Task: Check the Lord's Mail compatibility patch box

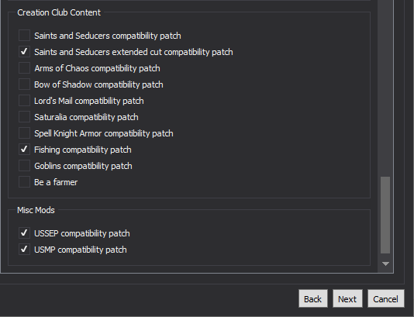Action: [24, 101]
